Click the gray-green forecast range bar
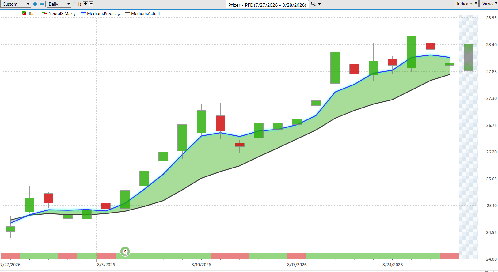Viewport: 498px width, 272px height. pos(469,58)
